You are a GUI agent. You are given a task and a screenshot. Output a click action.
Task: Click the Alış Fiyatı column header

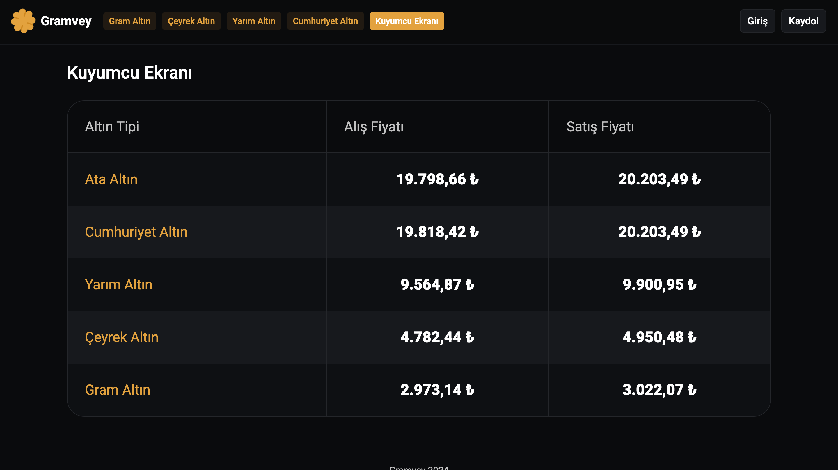pyautogui.click(x=373, y=127)
